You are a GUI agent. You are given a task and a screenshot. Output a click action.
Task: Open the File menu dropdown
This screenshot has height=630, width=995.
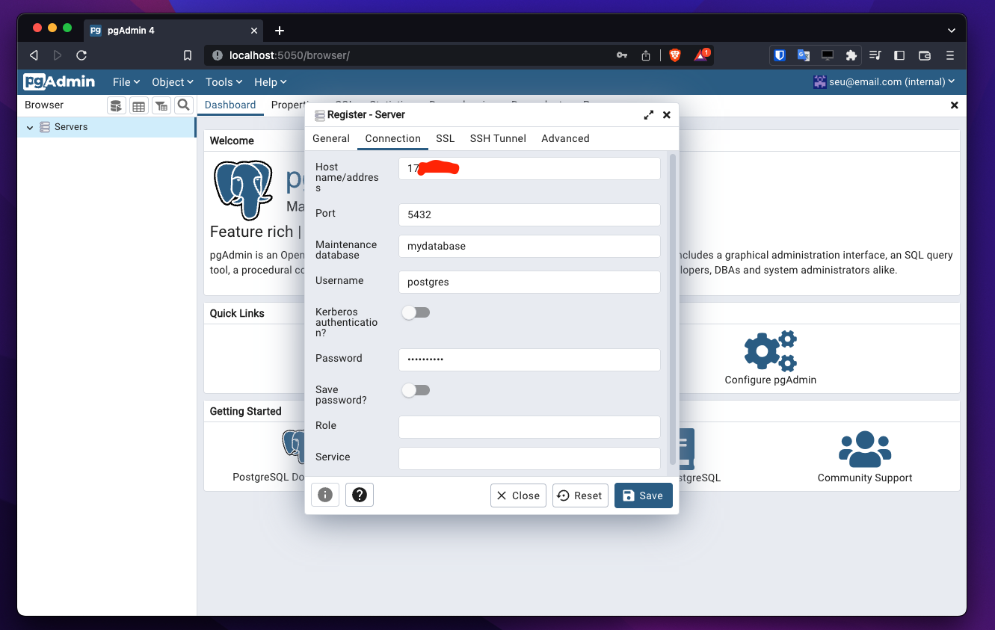coord(126,82)
